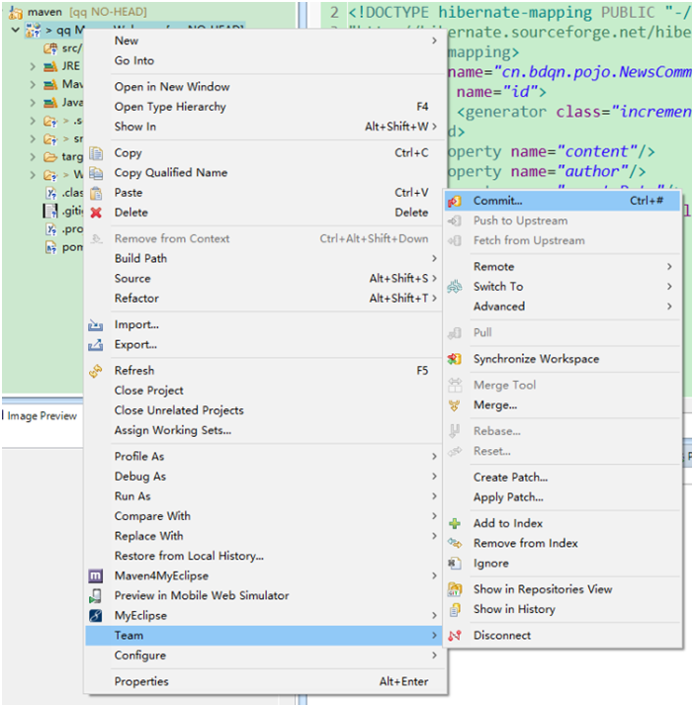Click the Export icon

pyautogui.click(x=96, y=345)
